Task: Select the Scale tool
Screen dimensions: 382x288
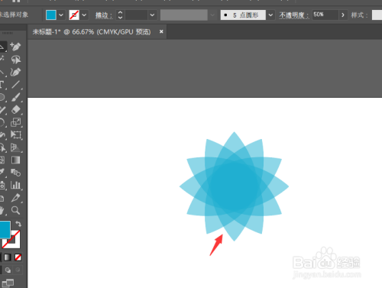Action: pos(15,122)
